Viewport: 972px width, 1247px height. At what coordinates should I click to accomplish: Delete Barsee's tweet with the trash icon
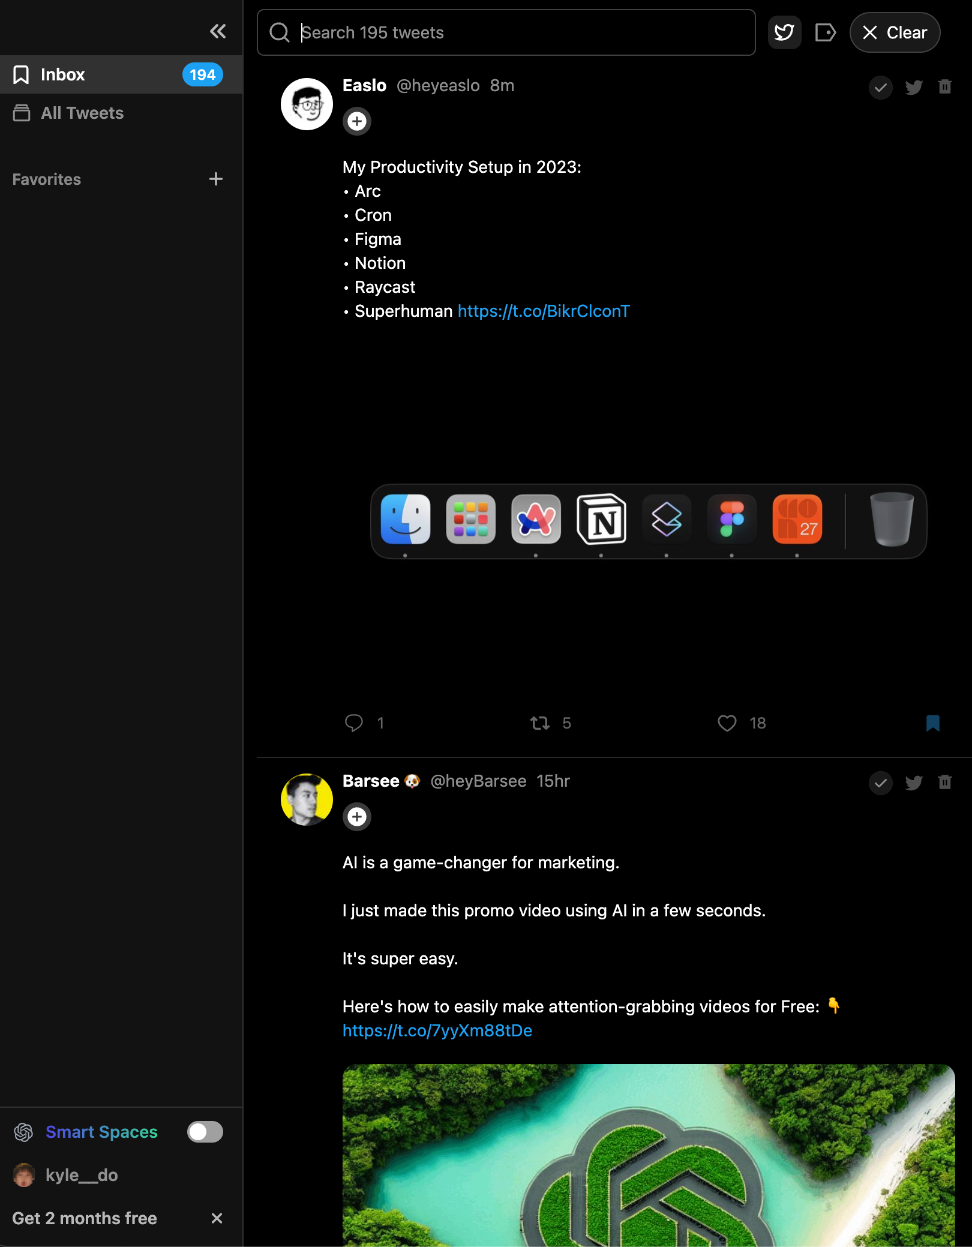(x=945, y=782)
